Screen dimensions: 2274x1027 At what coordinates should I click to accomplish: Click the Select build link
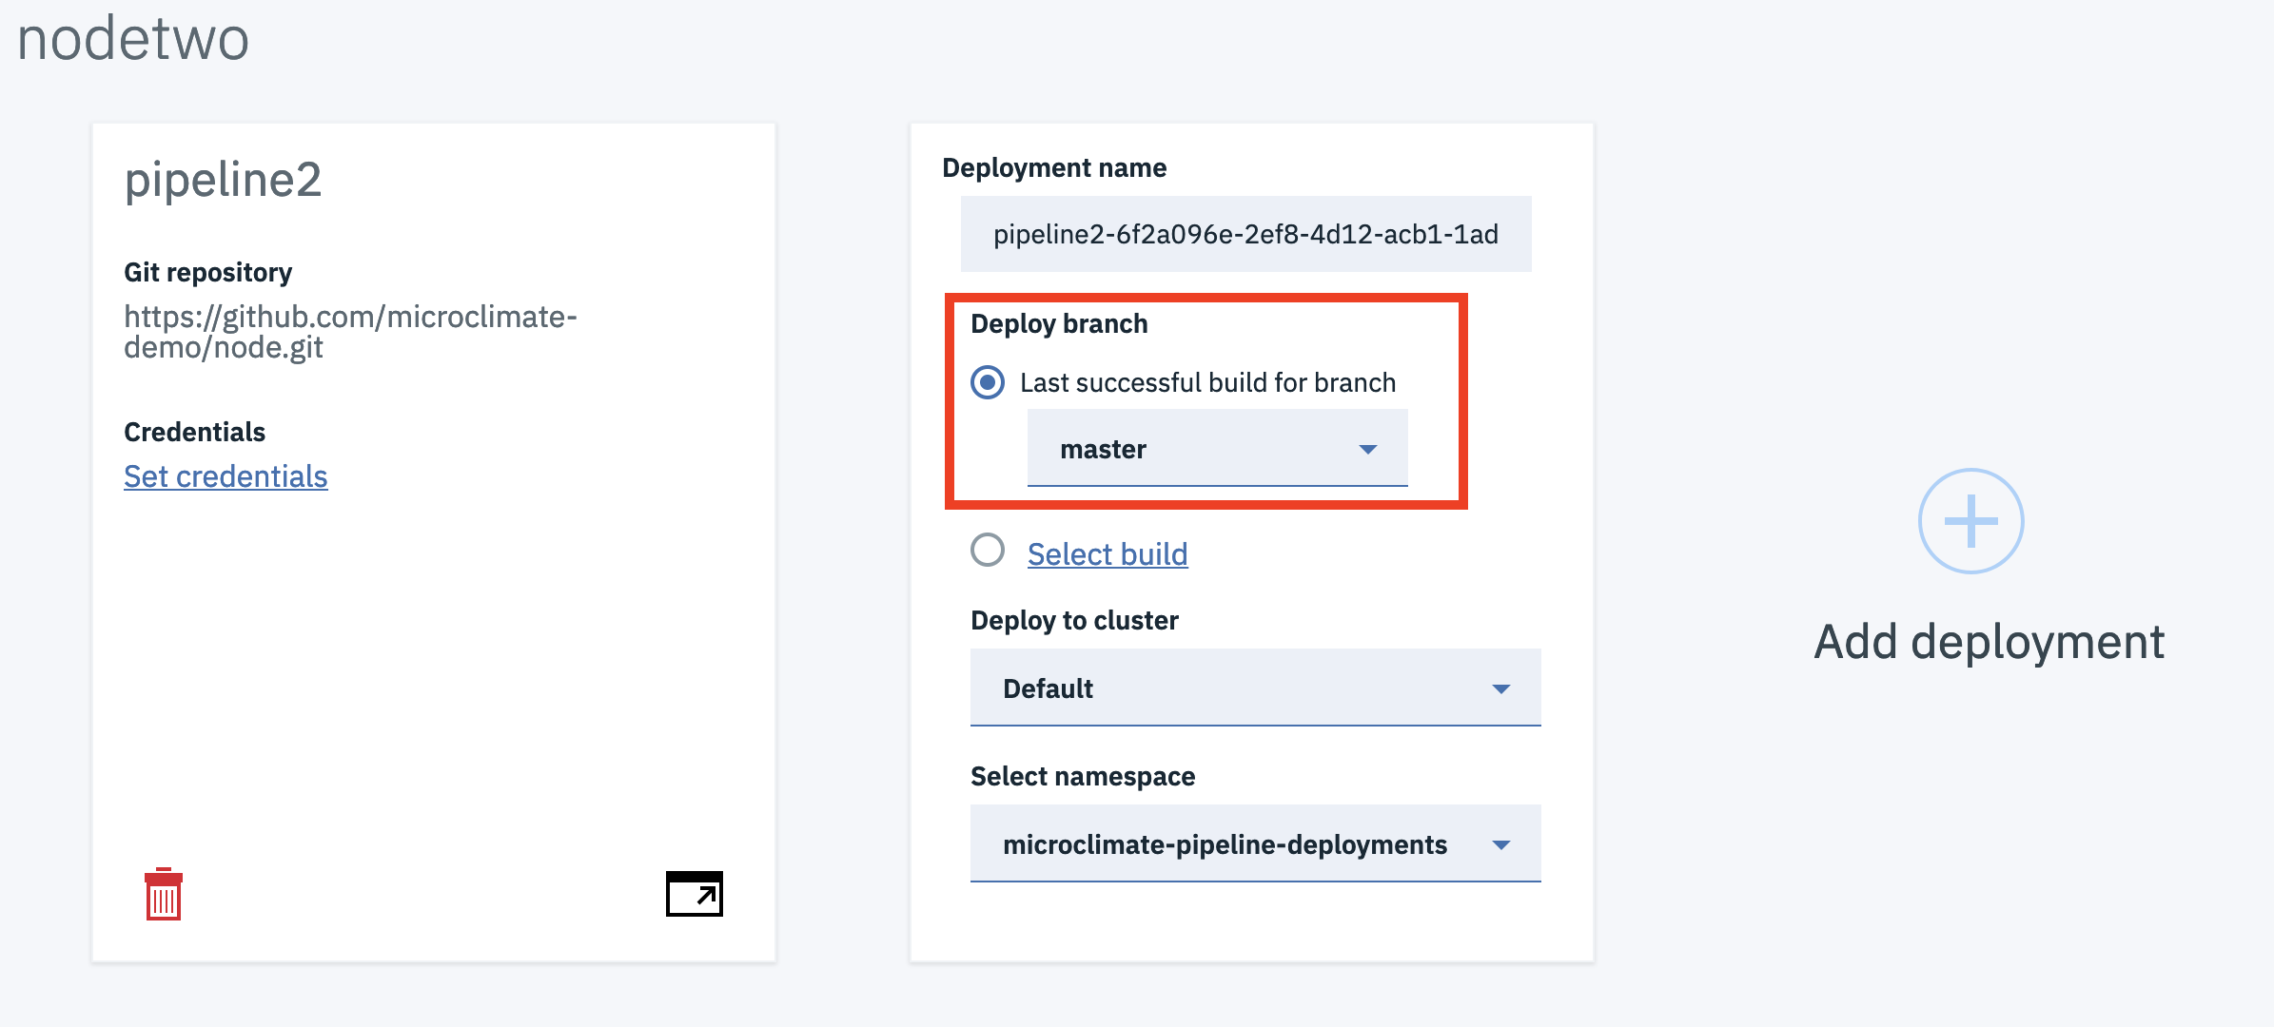coord(1108,554)
